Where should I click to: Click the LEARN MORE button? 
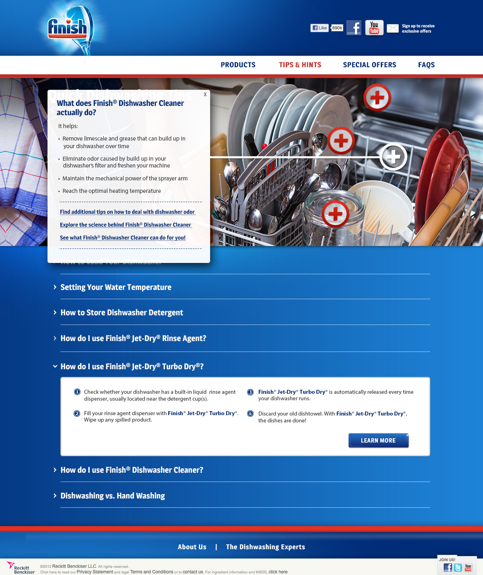click(x=378, y=441)
